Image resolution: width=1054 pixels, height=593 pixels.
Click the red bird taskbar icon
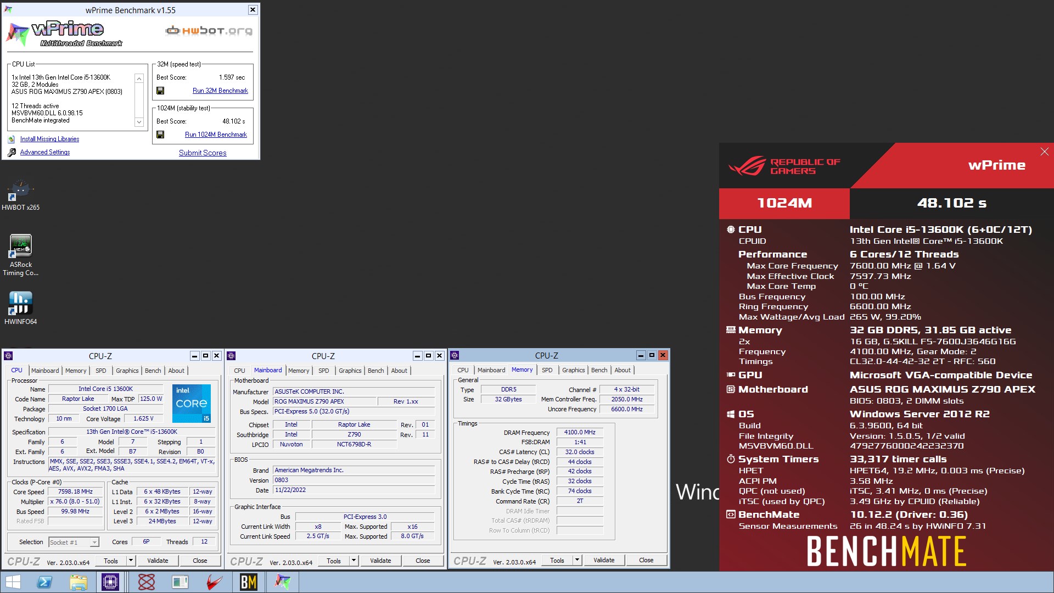click(x=214, y=582)
